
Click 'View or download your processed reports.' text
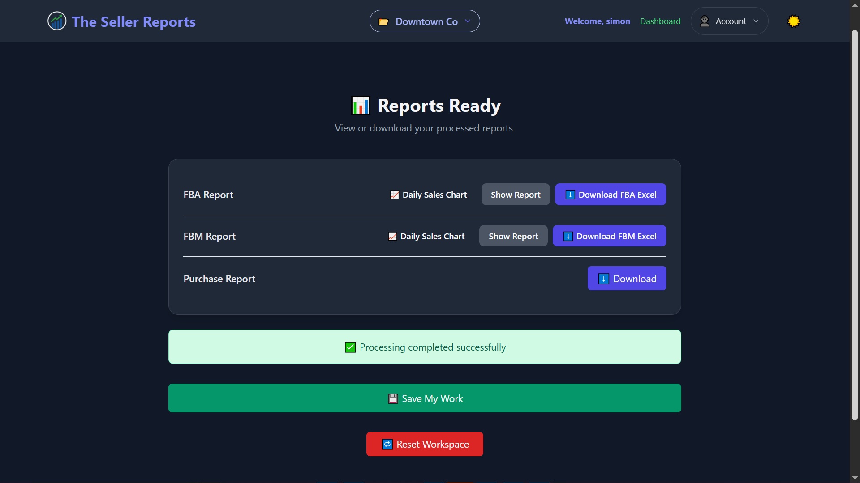[x=425, y=128]
